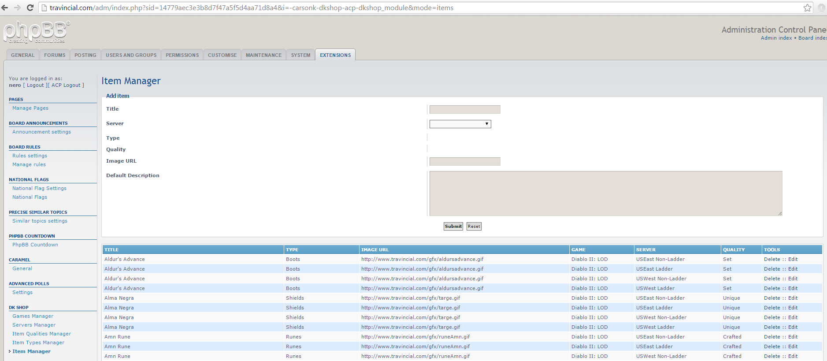Delete Alma Negra USEast Ladder item
827x361 pixels.
coord(772,308)
